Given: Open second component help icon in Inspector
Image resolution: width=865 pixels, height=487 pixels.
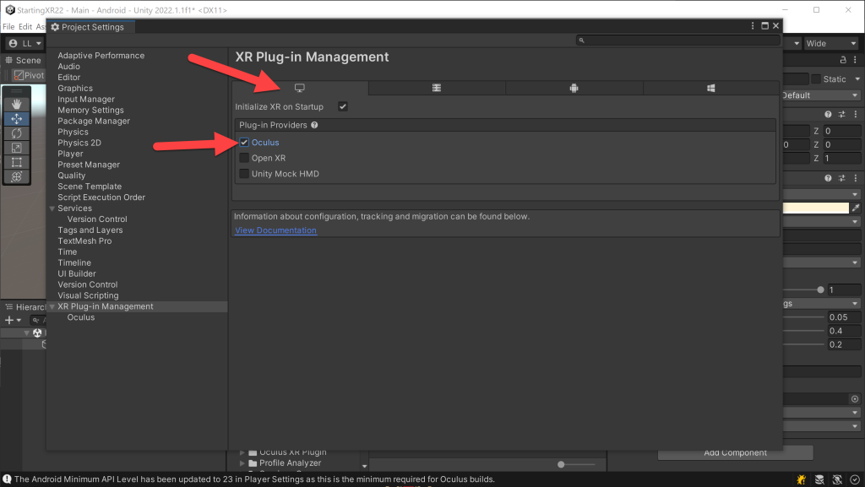Looking at the screenshot, I should pos(828,178).
